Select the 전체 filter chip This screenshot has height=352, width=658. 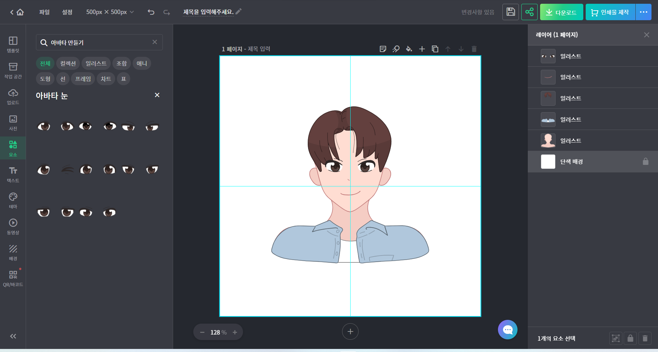pos(45,63)
